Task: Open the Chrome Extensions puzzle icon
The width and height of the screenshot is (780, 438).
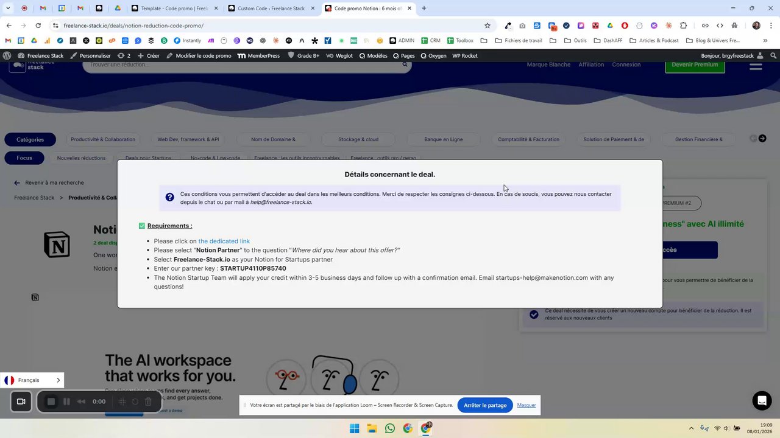Action: (x=683, y=26)
